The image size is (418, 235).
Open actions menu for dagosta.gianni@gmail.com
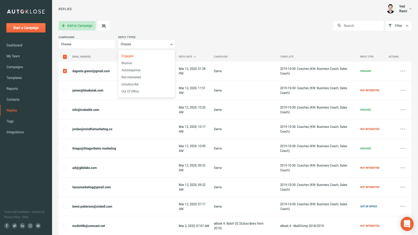[x=403, y=71]
